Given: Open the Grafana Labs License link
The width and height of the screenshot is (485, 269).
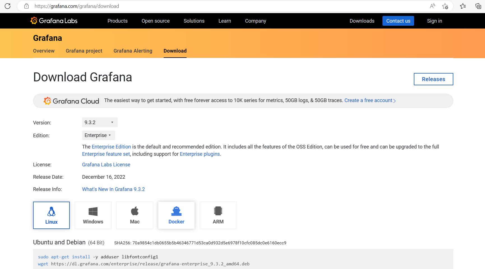Looking at the screenshot, I should 106,165.
